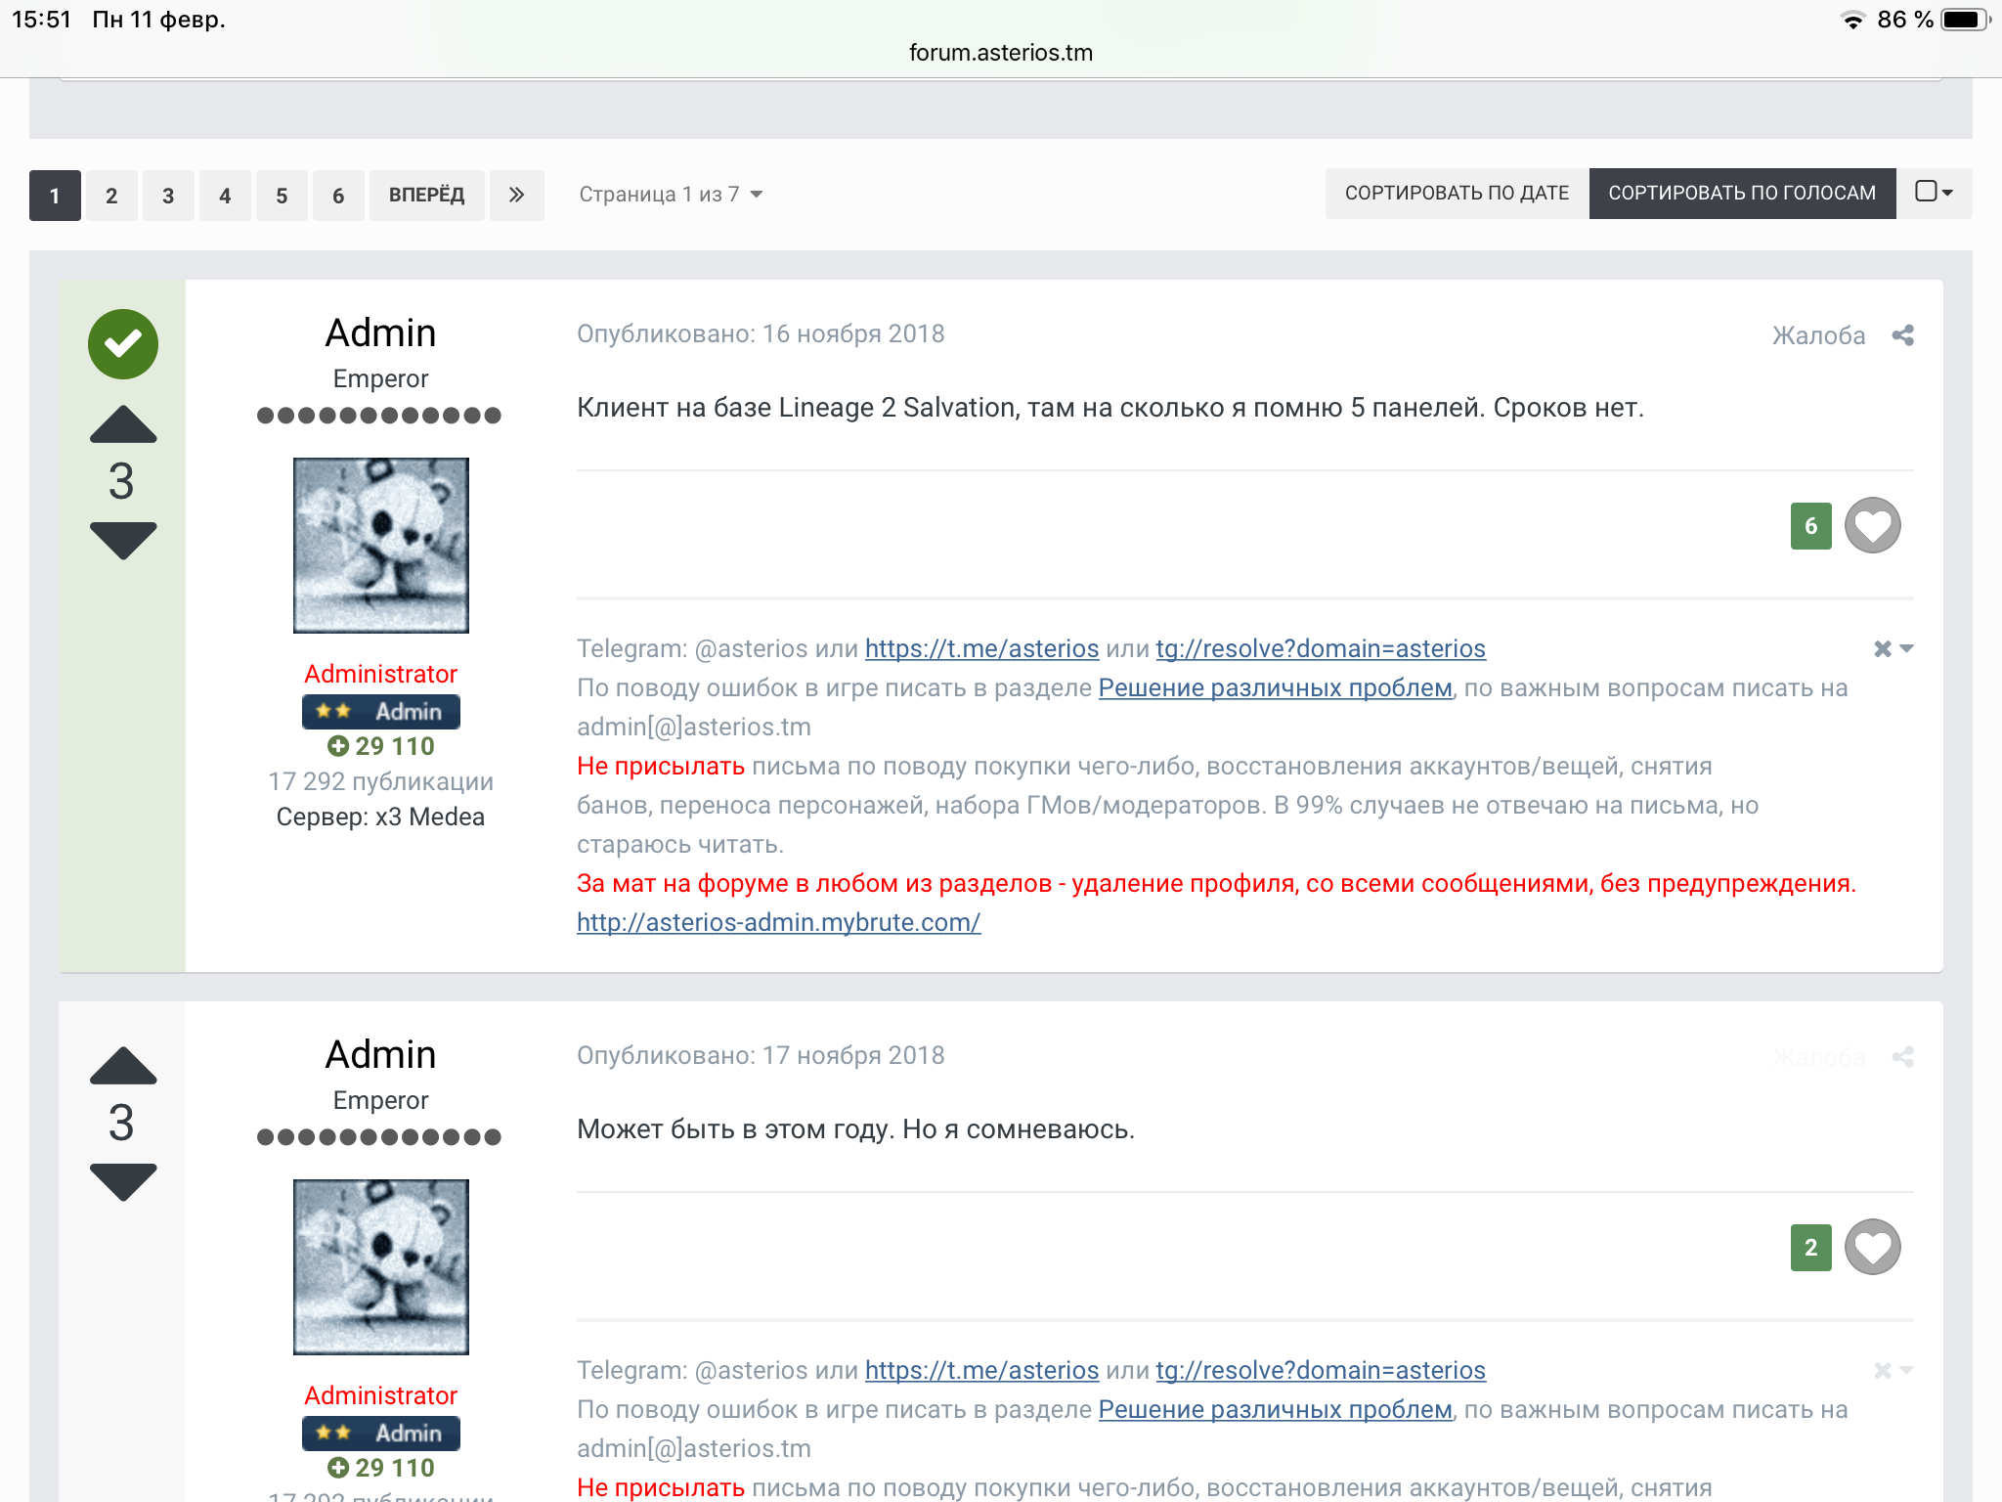Like the second post with heart icon
This screenshot has width=2002, height=1502.
[x=1872, y=1248]
